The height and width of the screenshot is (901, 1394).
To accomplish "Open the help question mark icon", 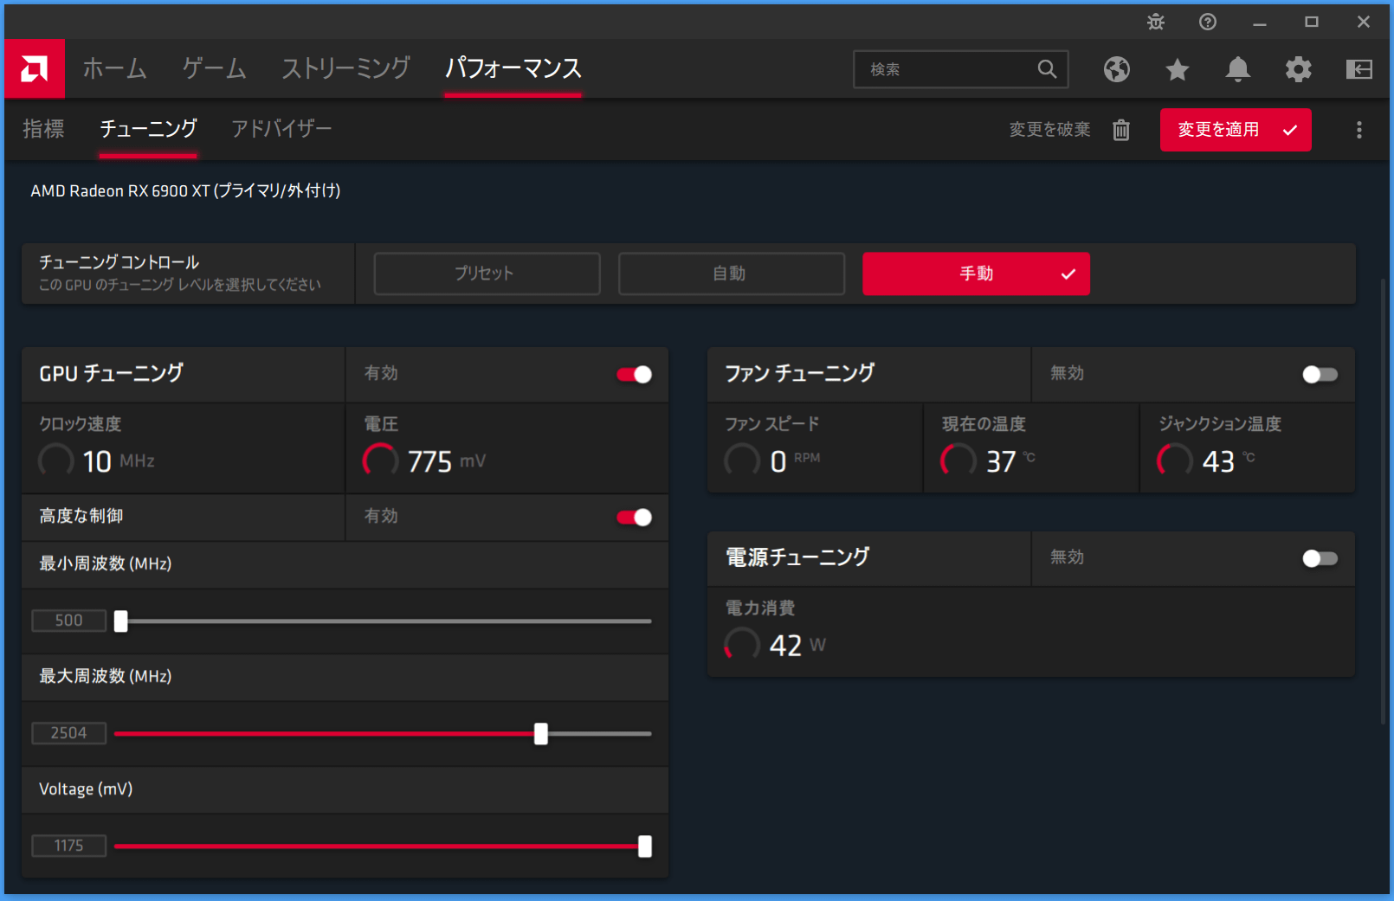I will tap(1208, 23).
